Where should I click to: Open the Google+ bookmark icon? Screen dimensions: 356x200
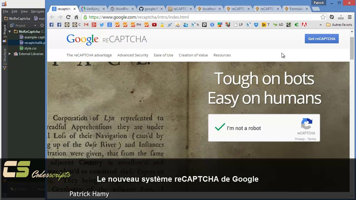point(94,25)
